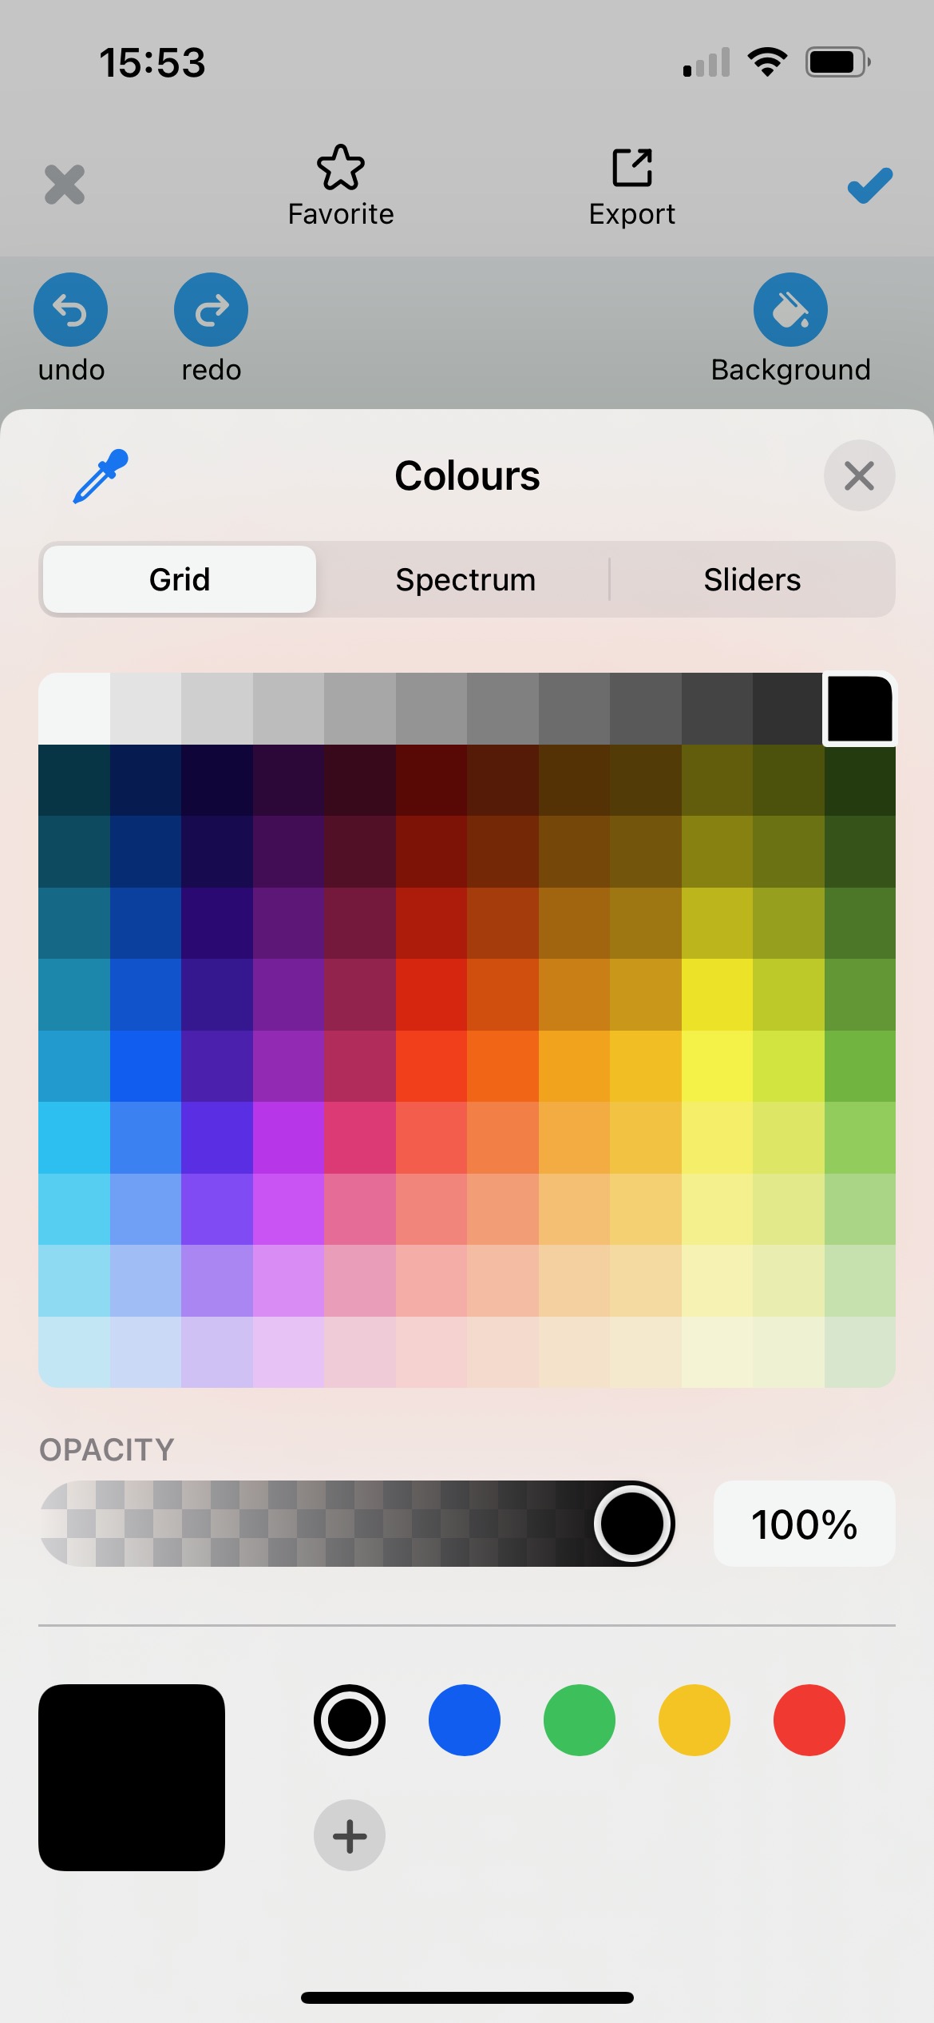
Task: Click the opacity slider handle
Action: (x=634, y=1524)
